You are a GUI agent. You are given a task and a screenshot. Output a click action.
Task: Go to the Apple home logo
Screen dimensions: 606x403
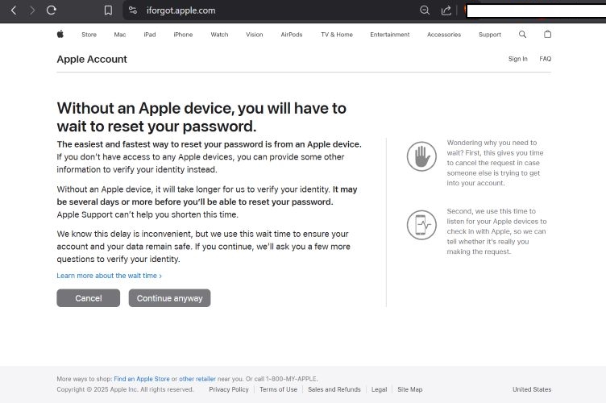pyautogui.click(x=60, y=35)
